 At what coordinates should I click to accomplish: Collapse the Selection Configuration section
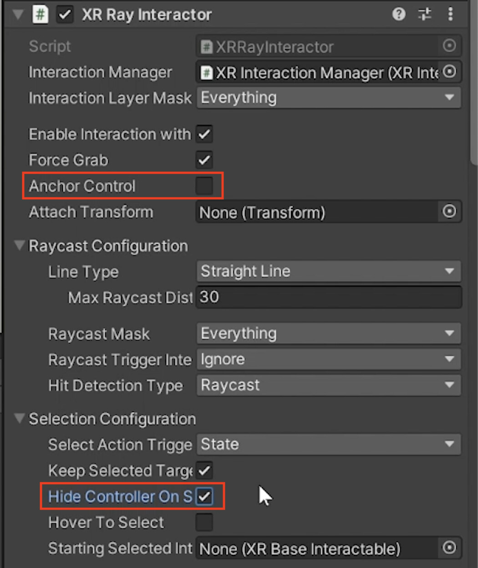(x=19, y=418)
